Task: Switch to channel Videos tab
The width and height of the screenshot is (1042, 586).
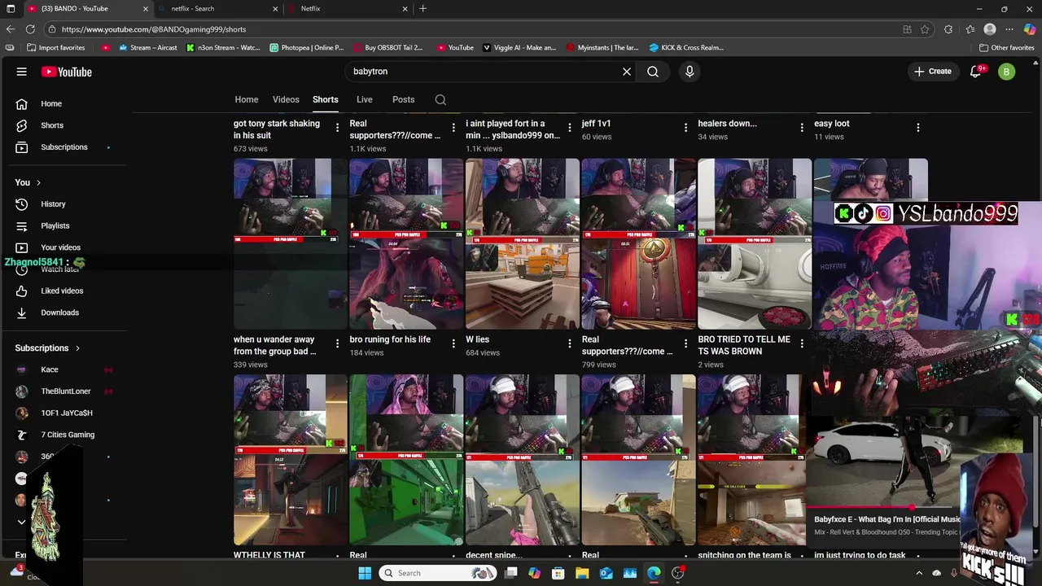Action: click(286, 99)
